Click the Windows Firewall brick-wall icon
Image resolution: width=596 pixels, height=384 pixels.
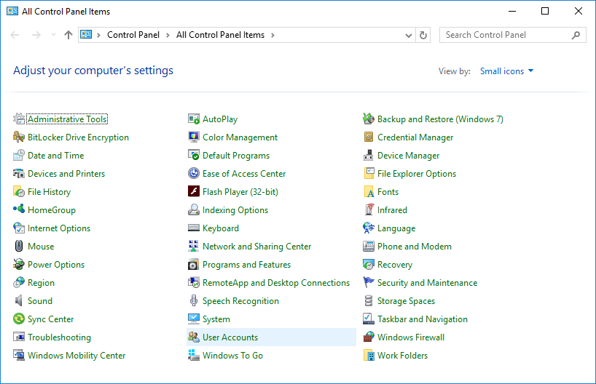click(369, 337)
